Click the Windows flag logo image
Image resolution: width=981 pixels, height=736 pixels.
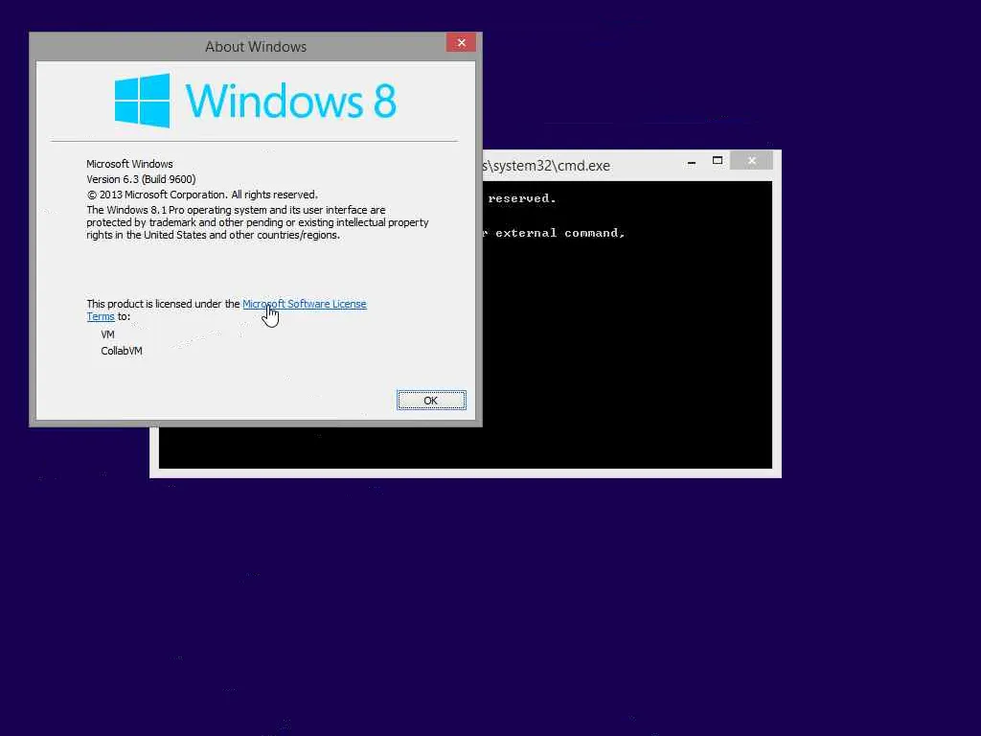click(142, 100)
